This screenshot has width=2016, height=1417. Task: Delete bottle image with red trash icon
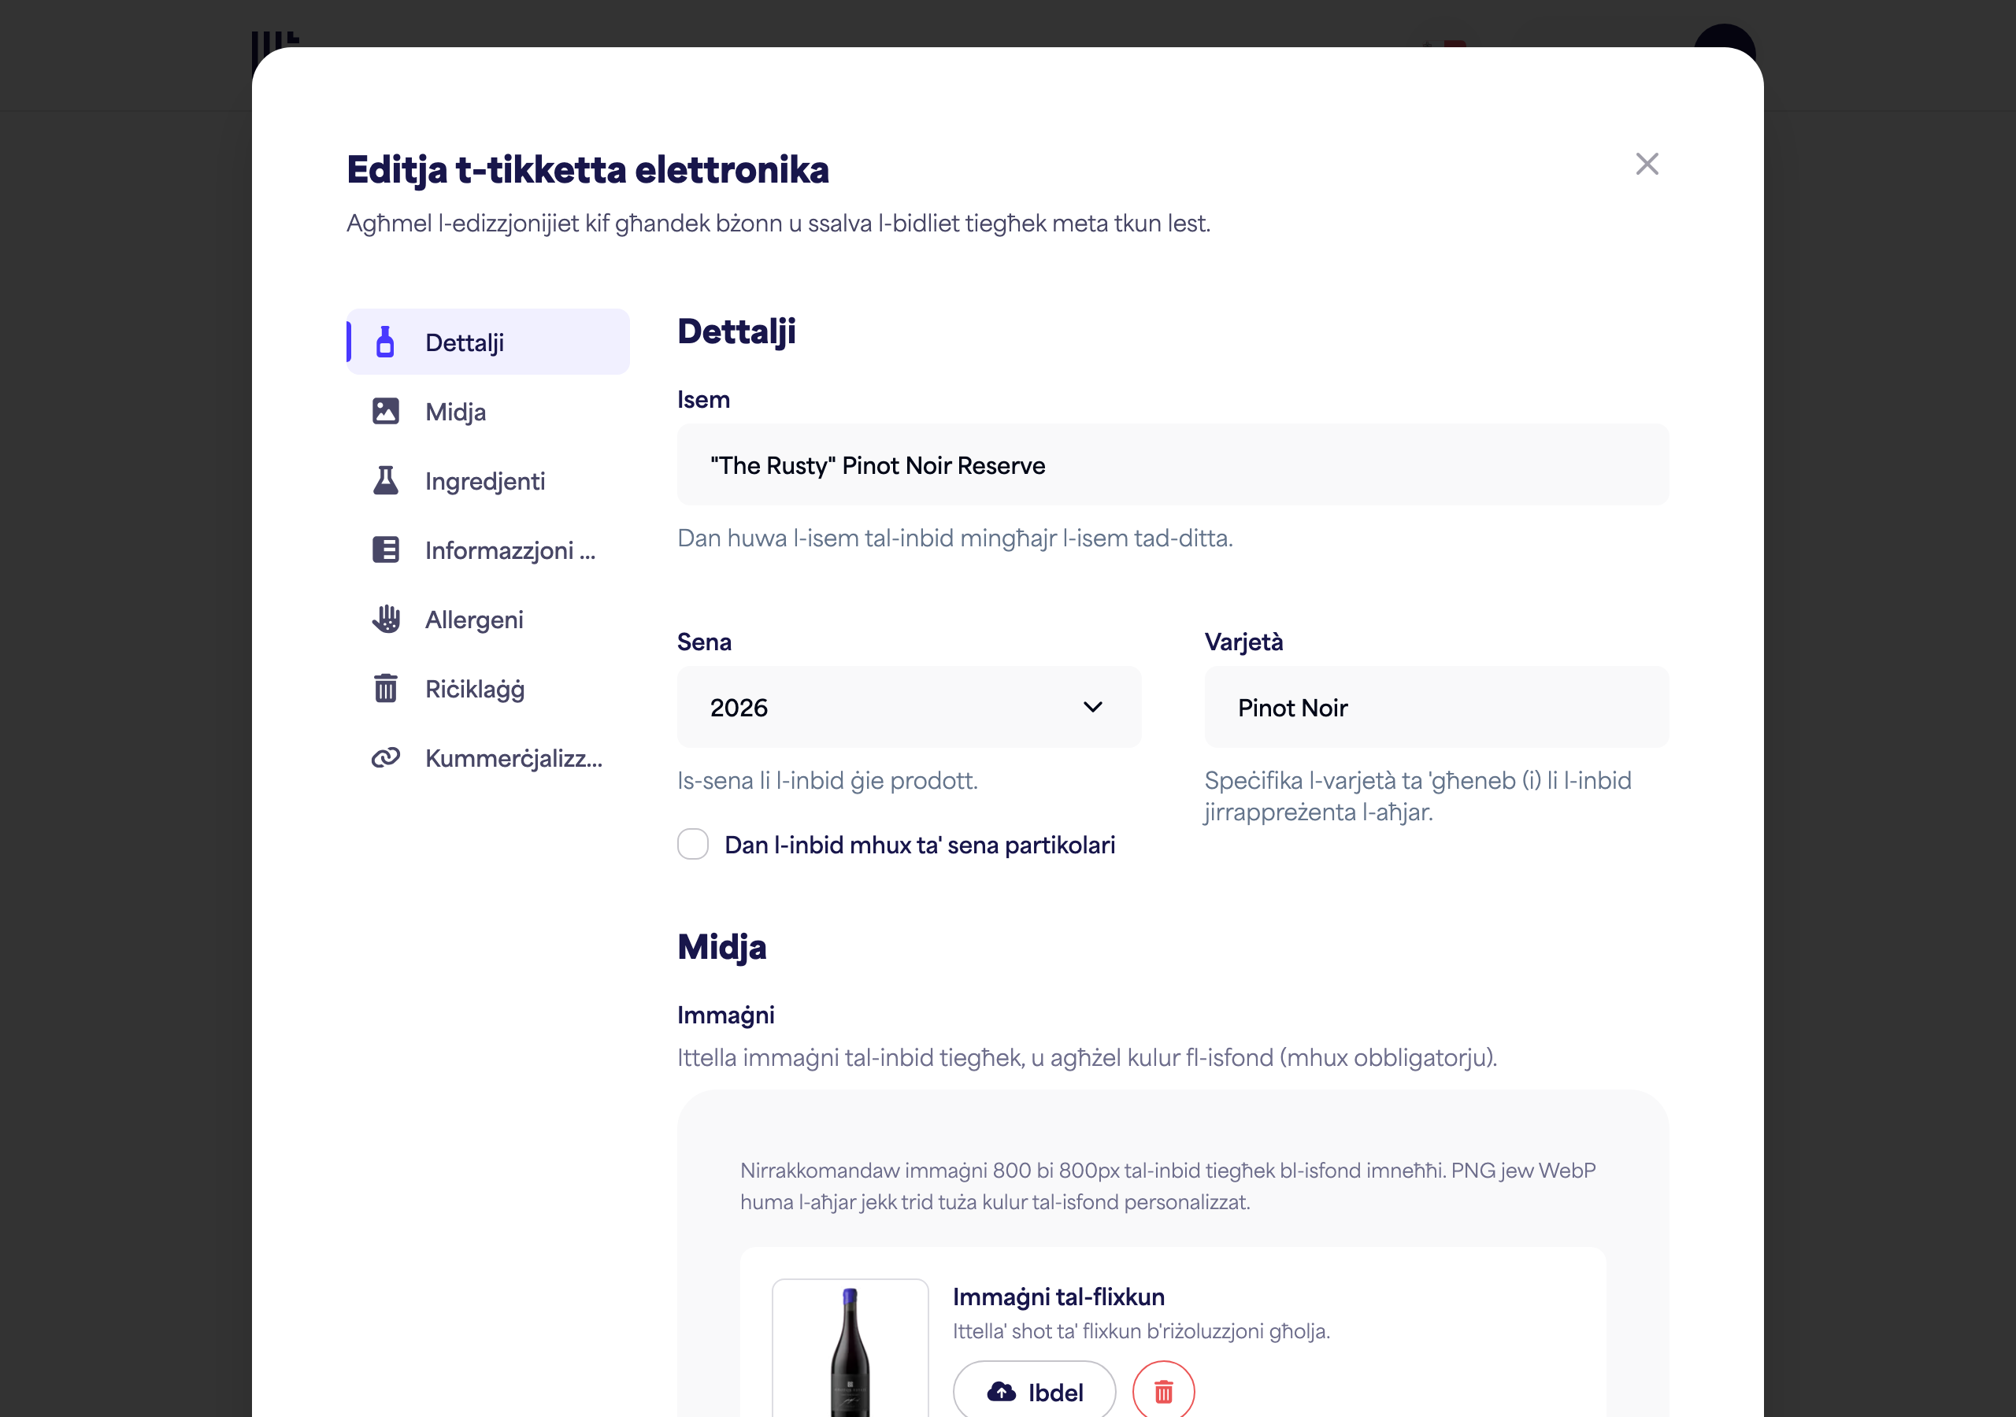pyautogui.click(x=1163, y=1392)
